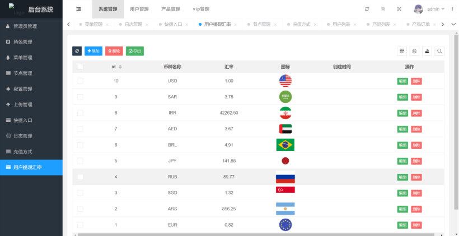Check the USD row checkbox
459x236 pixels.
[80, 81]
